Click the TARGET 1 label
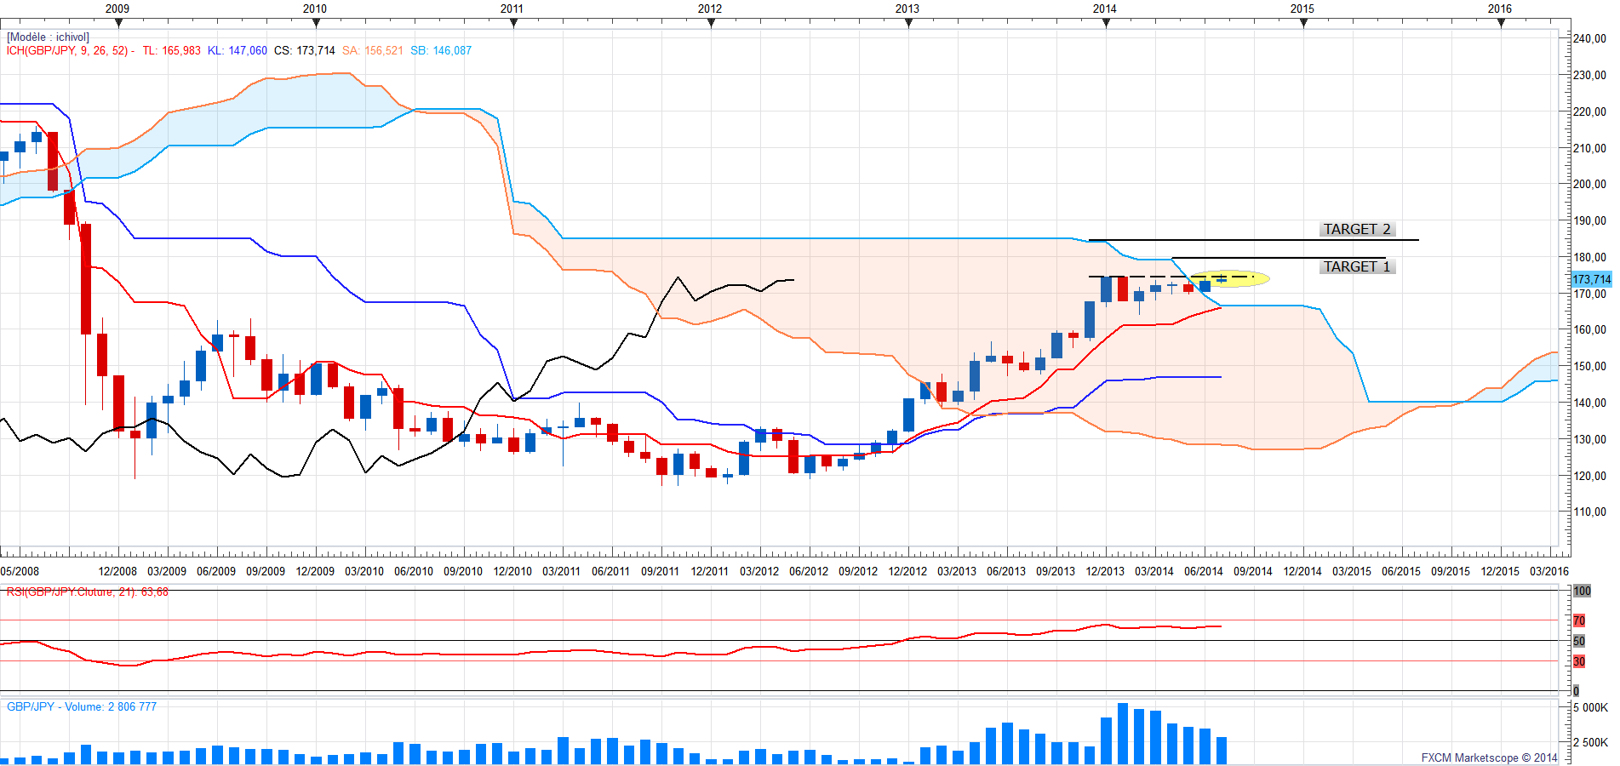Screen dimensions: 1620x766 point(1357,267)
